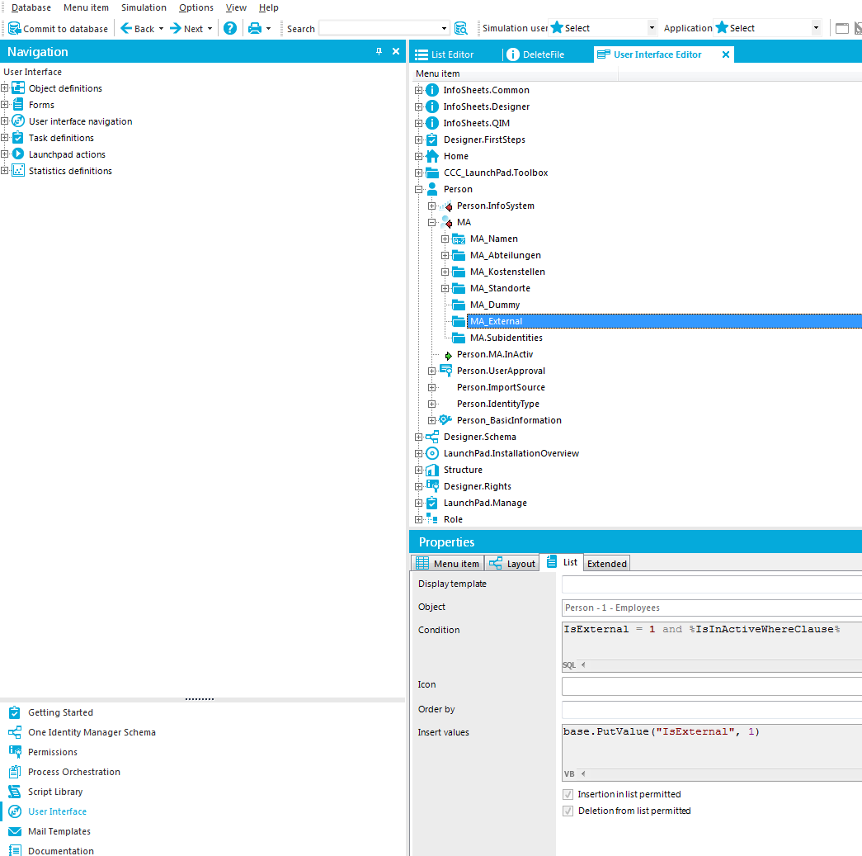Image resolution: width=862 pixels, height=856 pixels.
Task: Collapse the Person node
Action: coord(419,189)
